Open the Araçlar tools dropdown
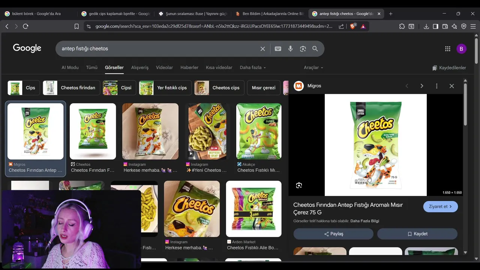The image size is (480, 270). 313,67
